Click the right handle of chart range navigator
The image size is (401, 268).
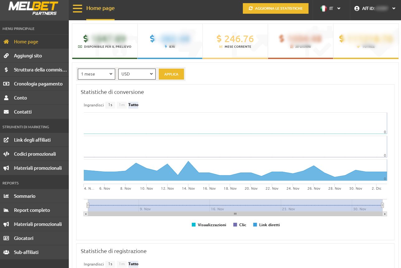click(x=382, y=205)
